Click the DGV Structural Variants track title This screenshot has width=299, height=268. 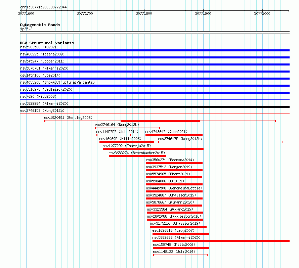pyautogui.click(x=47, y=43)
